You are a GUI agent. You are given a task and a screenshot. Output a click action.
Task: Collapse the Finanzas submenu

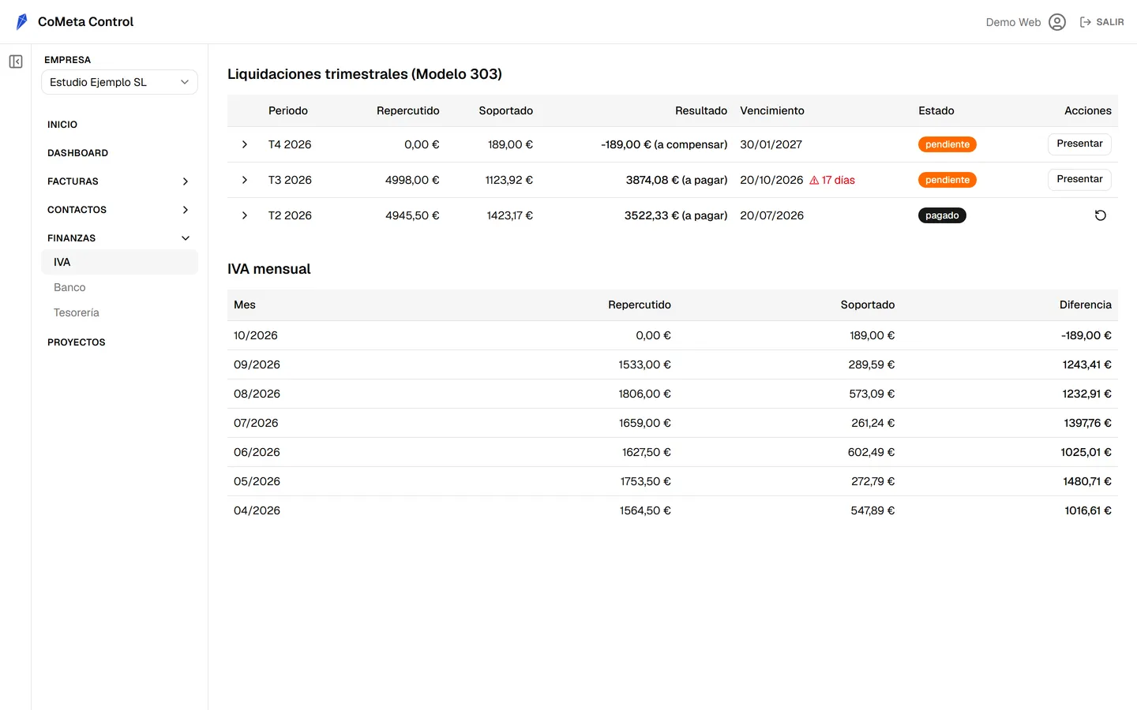pos(186,238)
